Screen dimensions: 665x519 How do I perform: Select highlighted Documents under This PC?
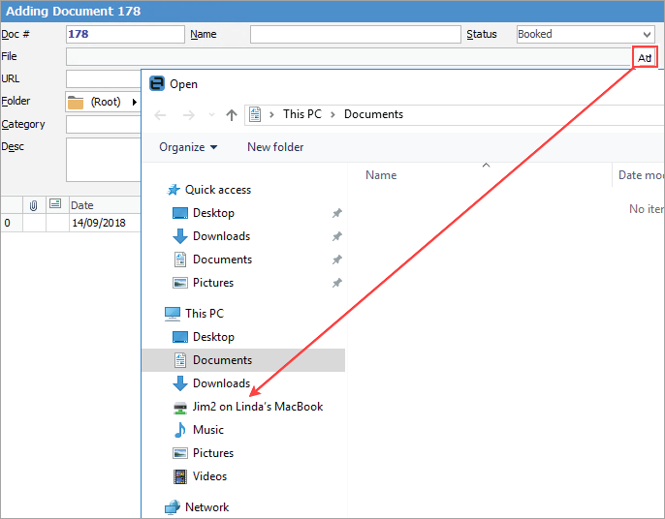coord(243,360)
